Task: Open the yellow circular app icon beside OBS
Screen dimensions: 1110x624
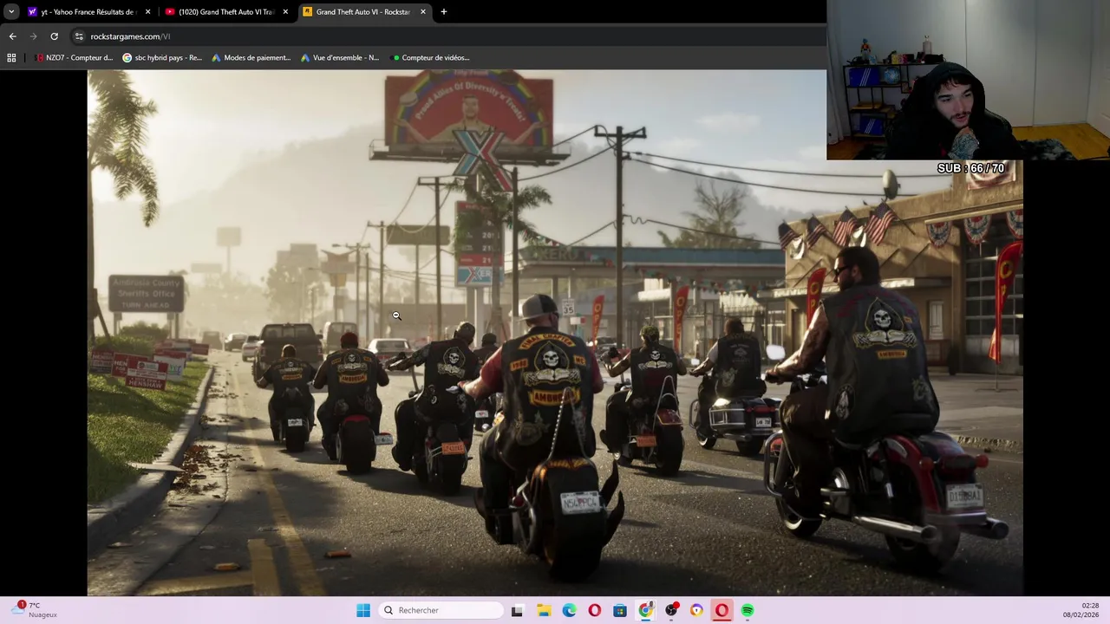Action: coord(696,610)
